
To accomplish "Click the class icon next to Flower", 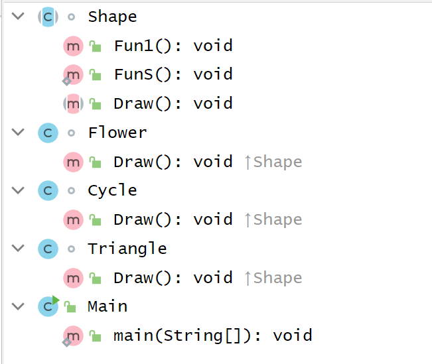I will click(x=48, y=133).
